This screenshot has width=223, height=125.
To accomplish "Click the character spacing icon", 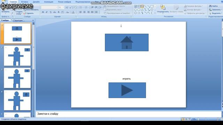I will click(x=63, y=12).
